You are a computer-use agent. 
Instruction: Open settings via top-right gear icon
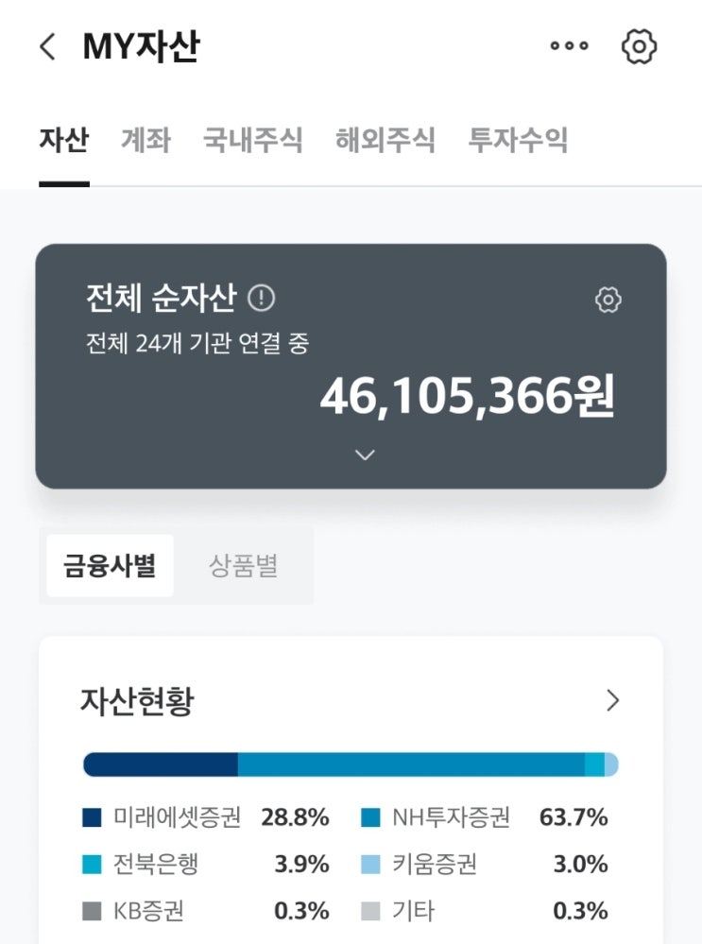pos(640,46)
